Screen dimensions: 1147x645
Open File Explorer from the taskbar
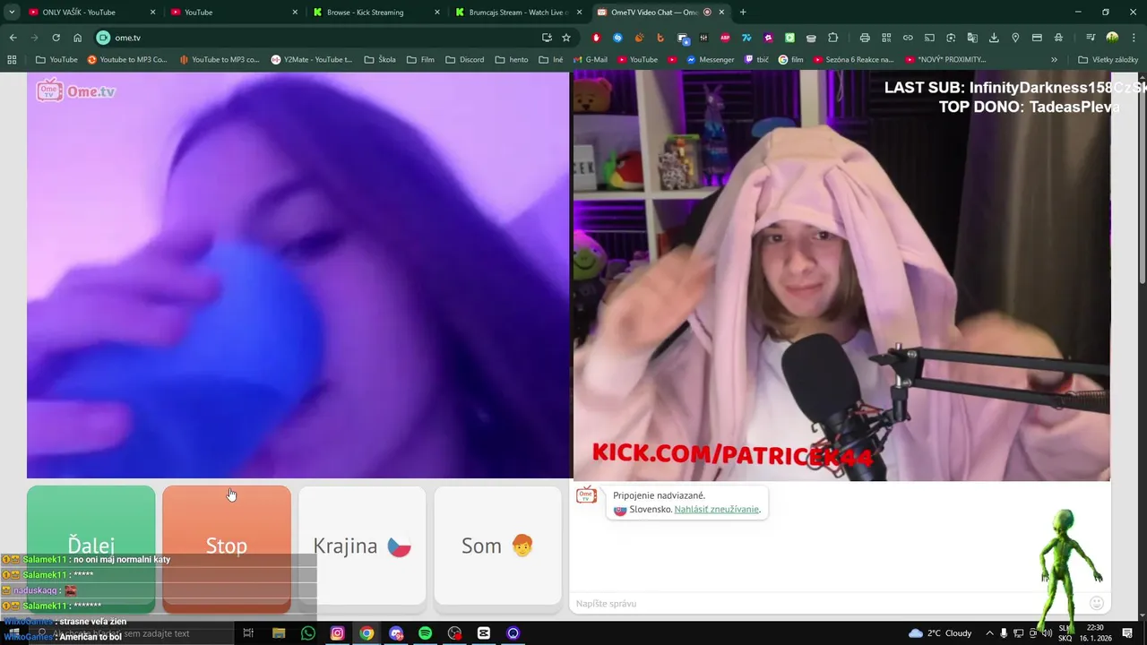pos(279,633)
